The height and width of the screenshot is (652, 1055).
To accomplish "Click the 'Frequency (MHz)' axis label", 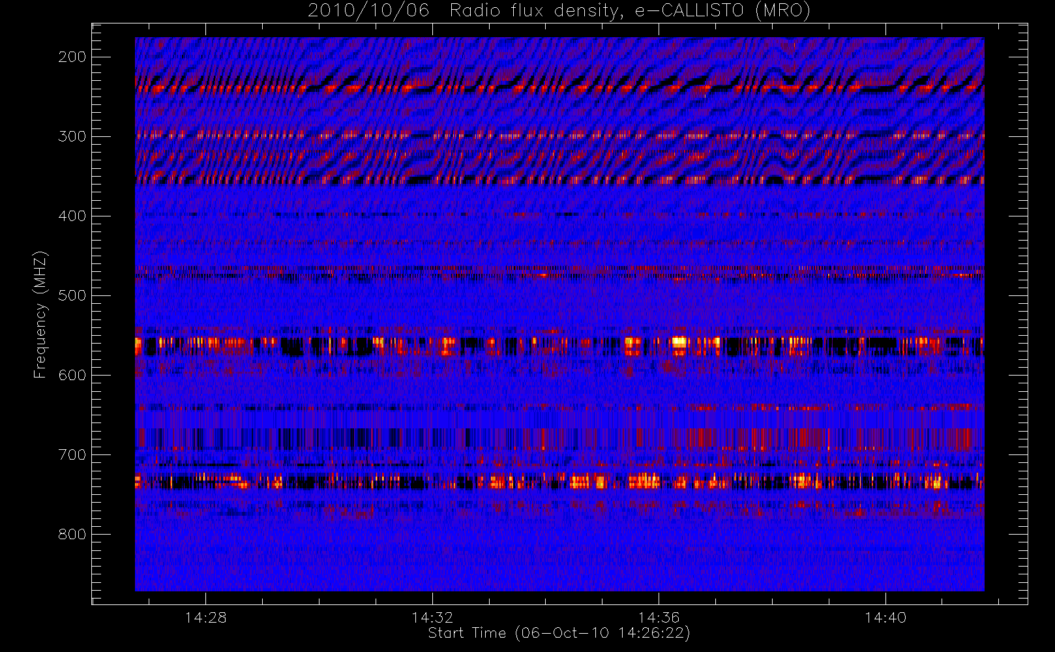I will point(40,314).
